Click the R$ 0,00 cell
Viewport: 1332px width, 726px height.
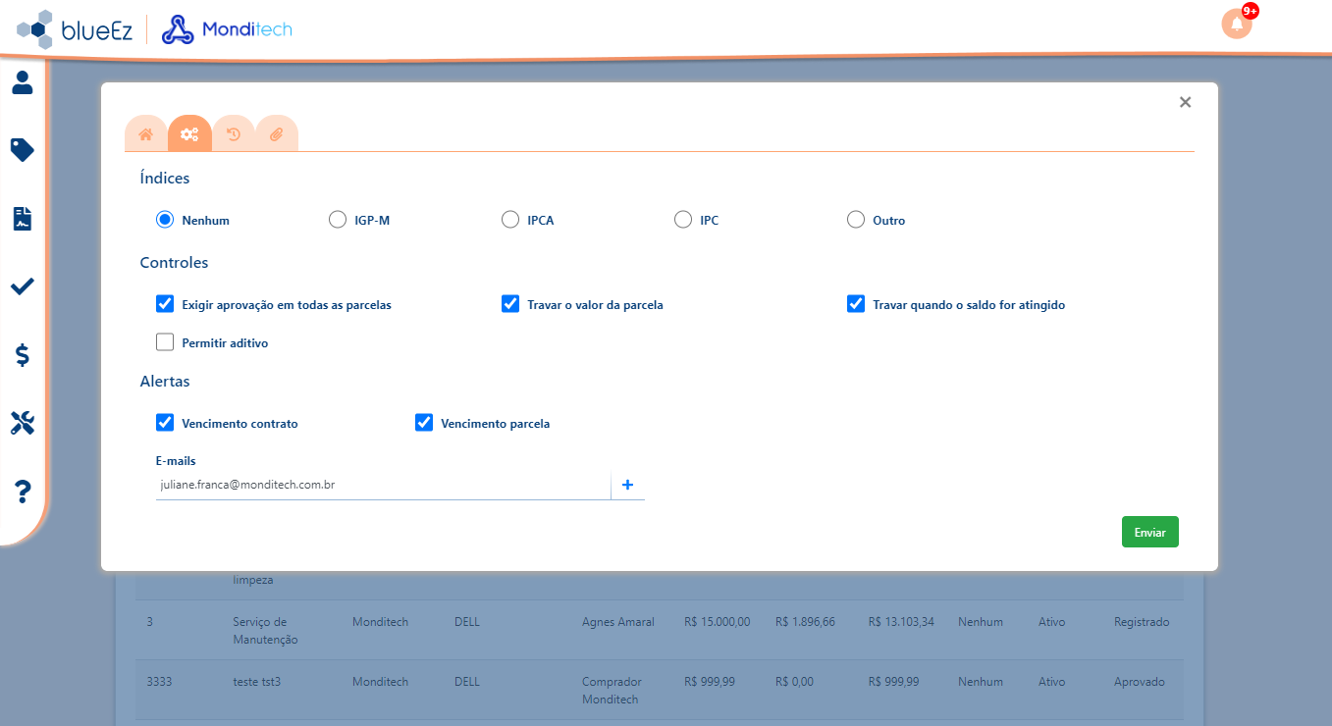tap(794, 682)
